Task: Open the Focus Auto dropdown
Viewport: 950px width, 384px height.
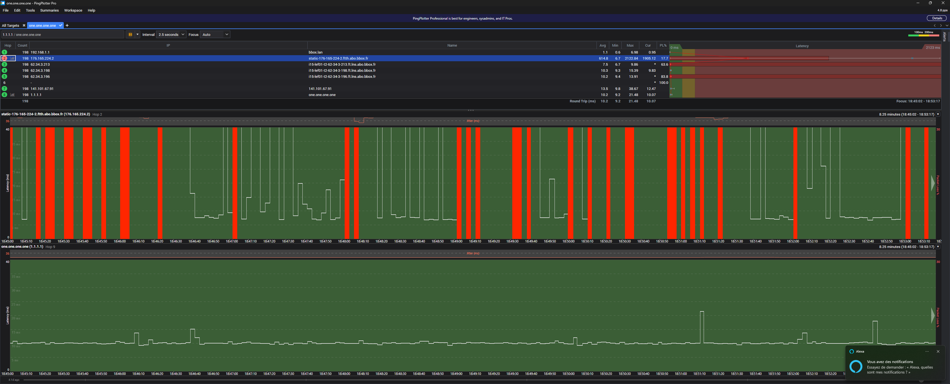Action: coord(215,35)
